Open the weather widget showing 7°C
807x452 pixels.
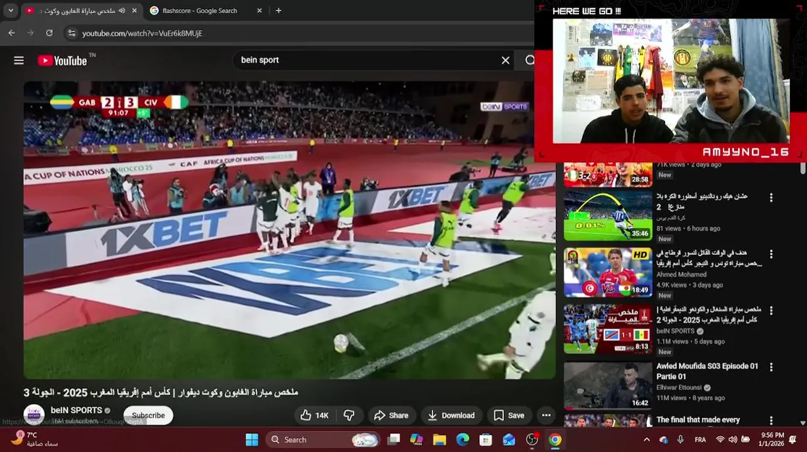click(x=35, y=439)
